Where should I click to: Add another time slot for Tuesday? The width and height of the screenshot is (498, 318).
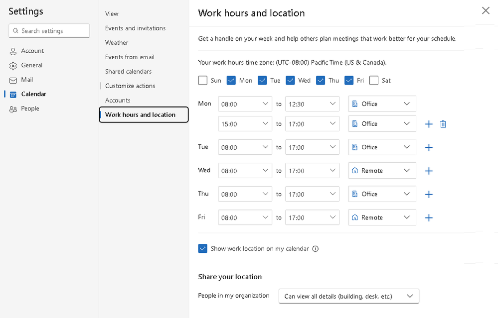(429, 147)
